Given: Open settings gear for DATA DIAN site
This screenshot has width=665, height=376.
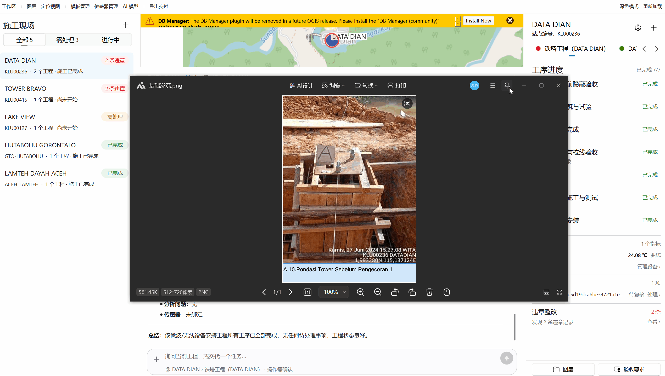Looking at the screenshot, I should (x=638, y=28).
